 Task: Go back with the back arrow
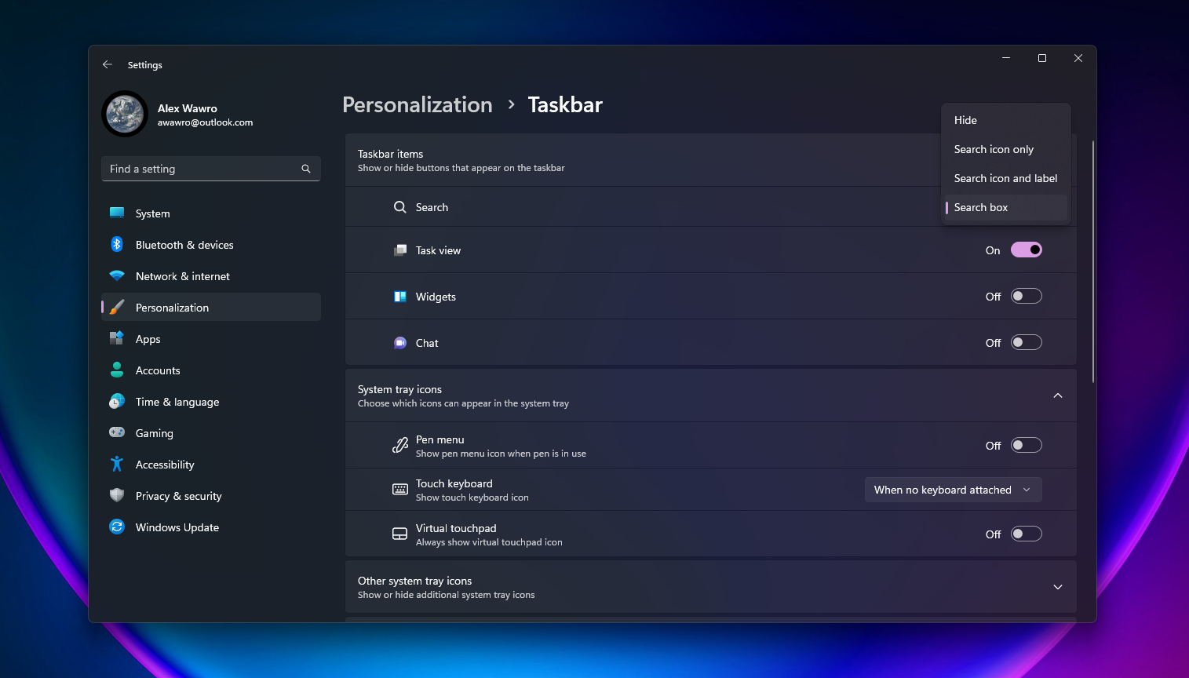[108, 64]
